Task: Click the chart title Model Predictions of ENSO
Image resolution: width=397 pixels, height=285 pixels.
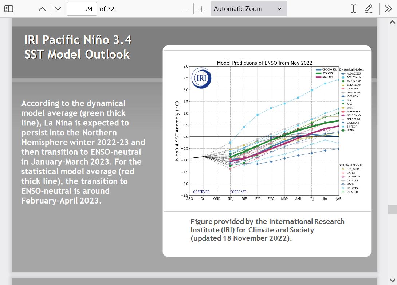Action: click(264, 63)
